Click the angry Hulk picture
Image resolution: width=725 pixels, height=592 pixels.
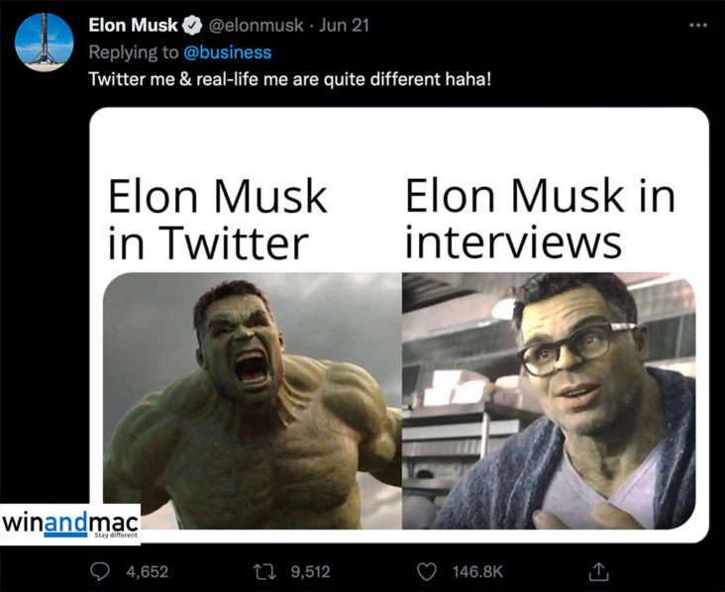coord(253,401)
